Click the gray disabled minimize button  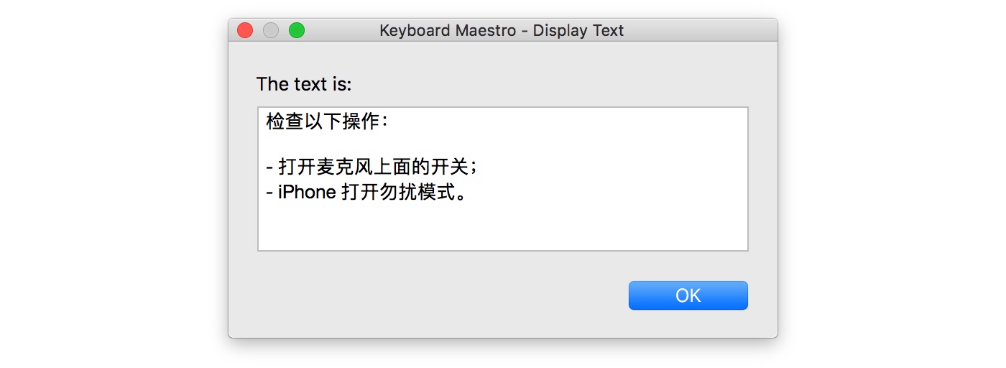(x=271, y=30)
